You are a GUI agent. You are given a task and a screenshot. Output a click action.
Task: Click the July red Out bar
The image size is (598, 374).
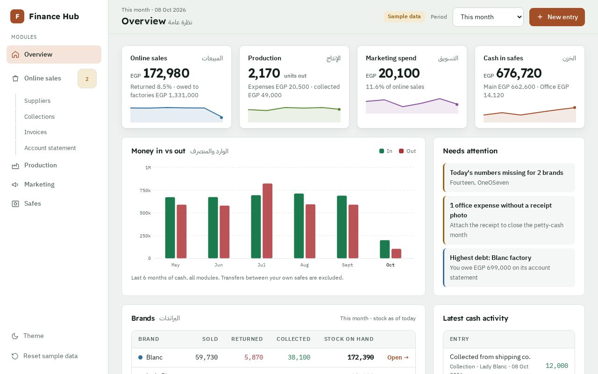tap(267, 221)
